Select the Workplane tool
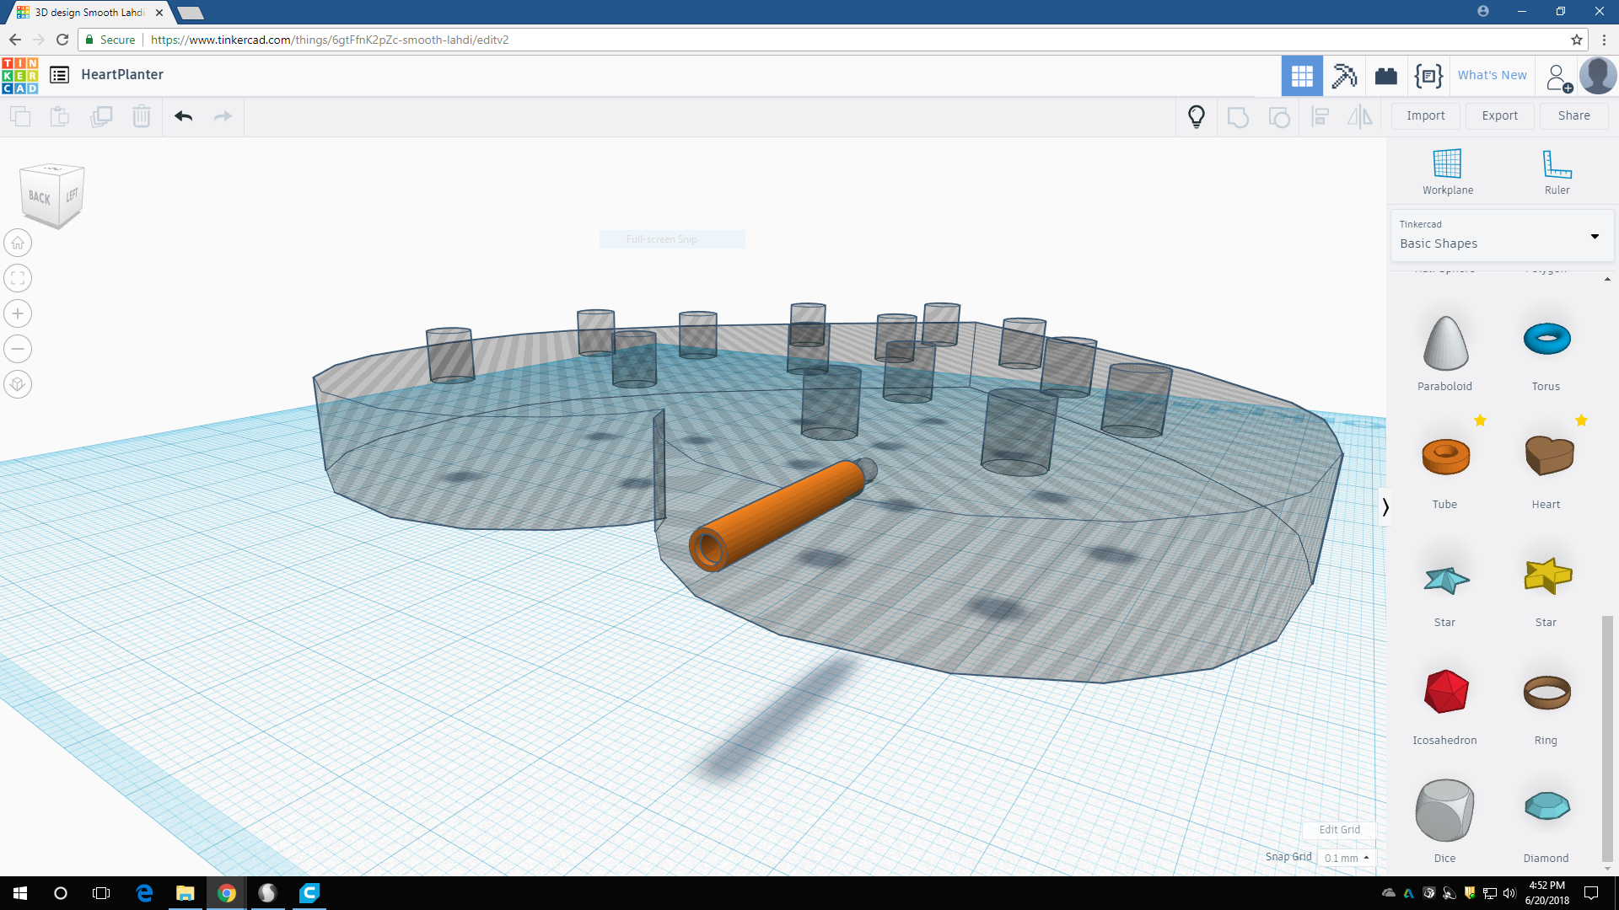 [1448, 172]
